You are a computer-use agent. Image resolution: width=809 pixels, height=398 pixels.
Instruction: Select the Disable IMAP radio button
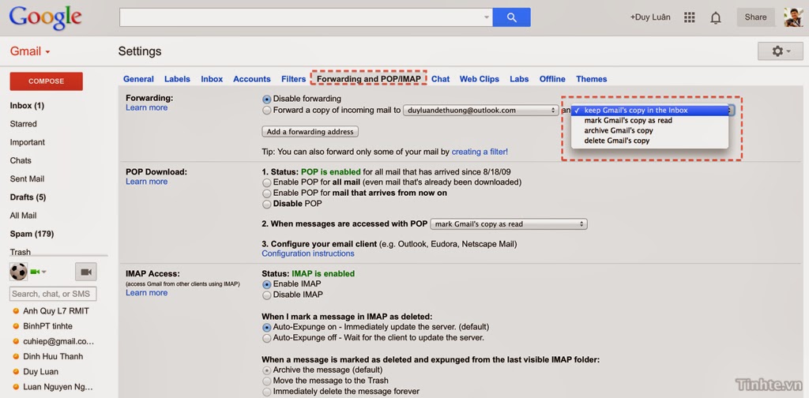[x=267, y=295]
